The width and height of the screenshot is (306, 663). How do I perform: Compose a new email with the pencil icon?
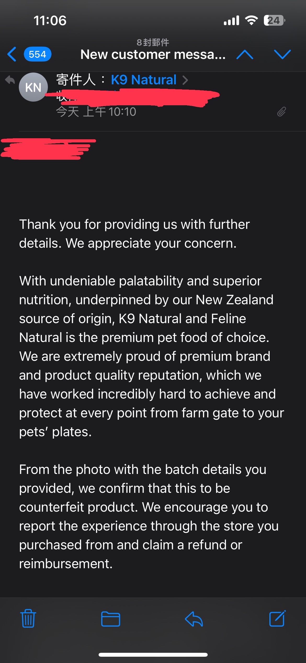[x=277, y=618]
